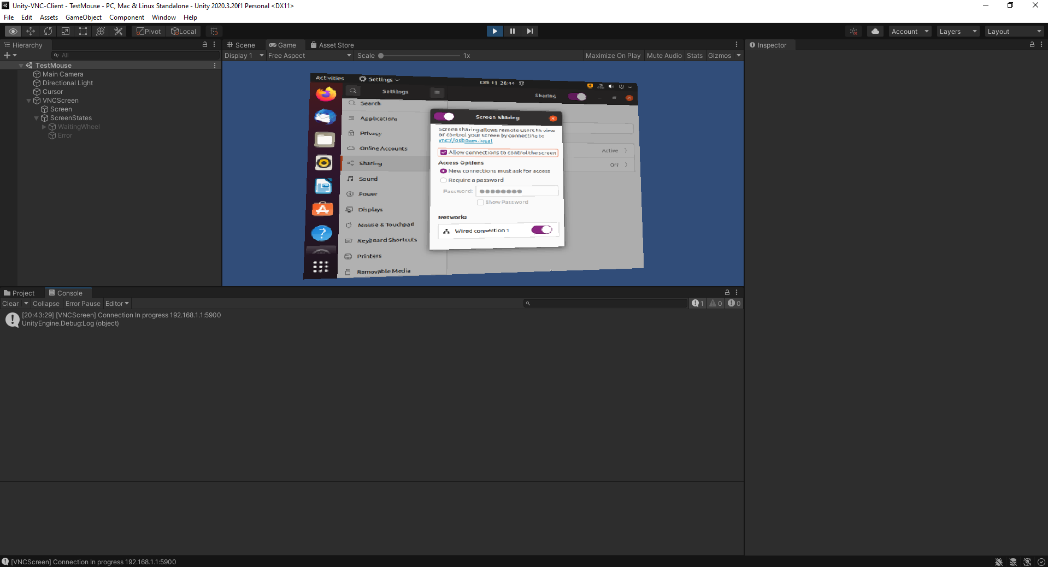Open the File menu
This screenshot has width=1048, height=567.
click(9, 17)
